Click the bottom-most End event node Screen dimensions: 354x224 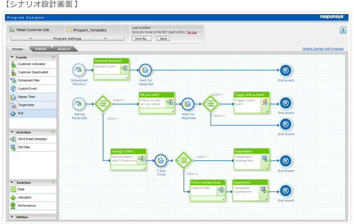point(286,191)
